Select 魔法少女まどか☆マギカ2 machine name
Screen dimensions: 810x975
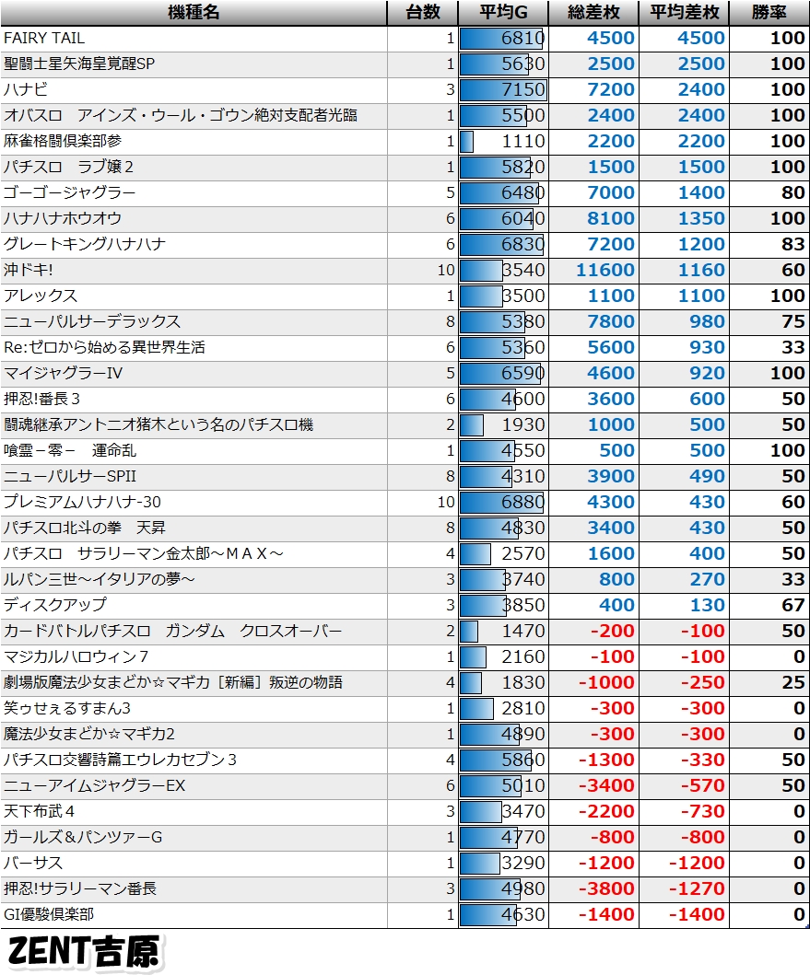tap(89, 735)
